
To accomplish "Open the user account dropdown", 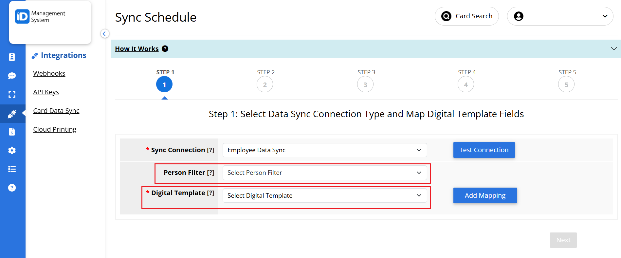I will (x=560, y=16).
